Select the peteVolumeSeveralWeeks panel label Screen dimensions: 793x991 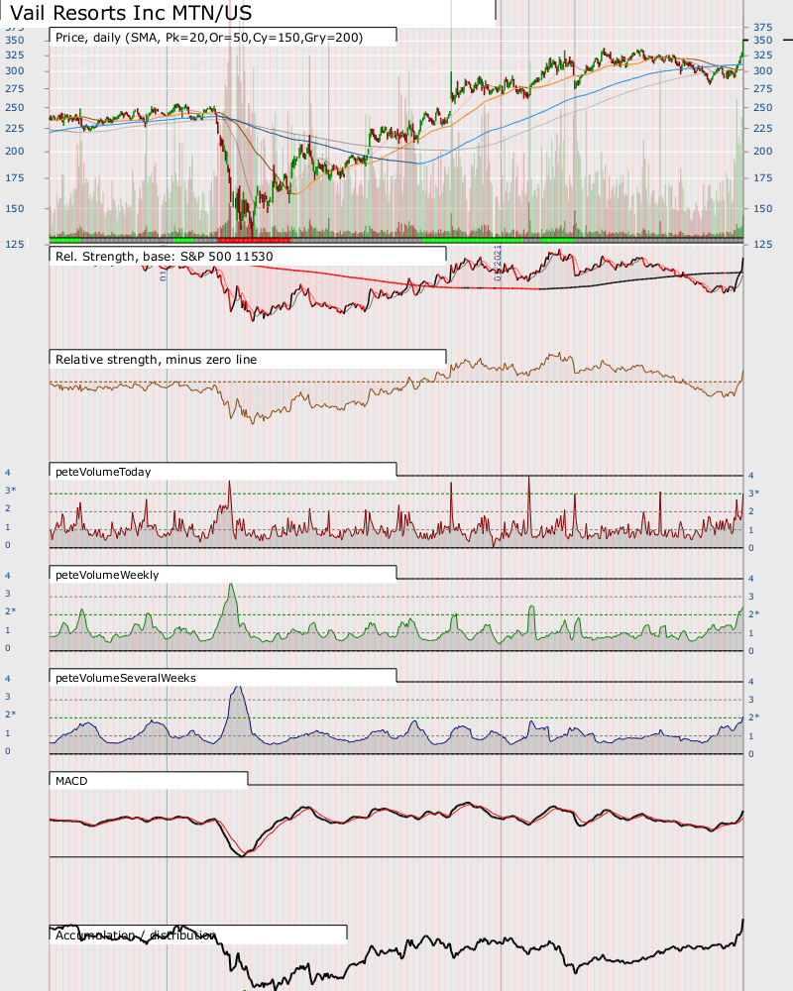126,678
